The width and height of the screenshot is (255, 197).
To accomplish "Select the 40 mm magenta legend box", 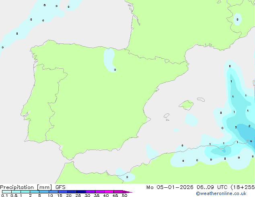I will point(109,192).
